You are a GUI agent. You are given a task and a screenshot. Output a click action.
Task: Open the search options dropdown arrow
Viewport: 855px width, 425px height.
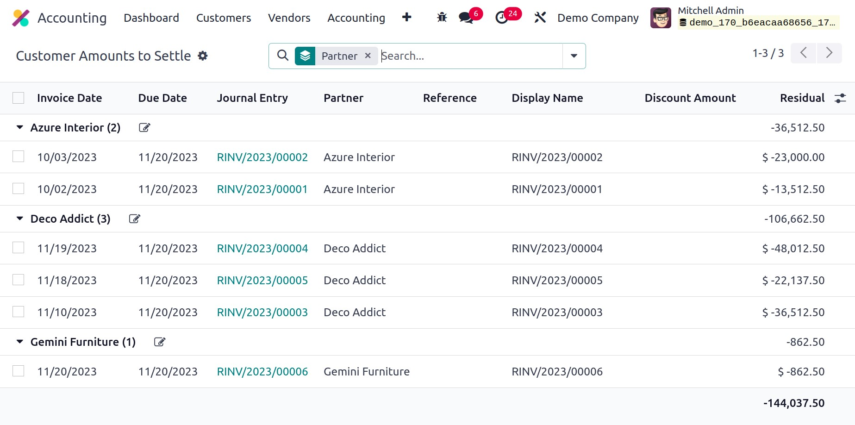click(574, 56)
